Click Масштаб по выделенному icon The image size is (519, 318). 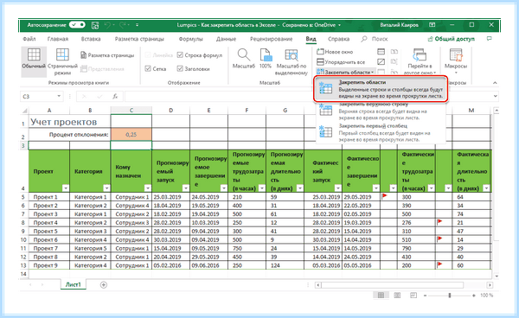(x=292, y=54)
